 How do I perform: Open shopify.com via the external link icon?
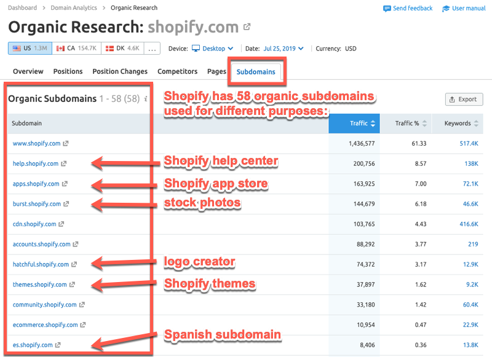(x=246, y=26)
